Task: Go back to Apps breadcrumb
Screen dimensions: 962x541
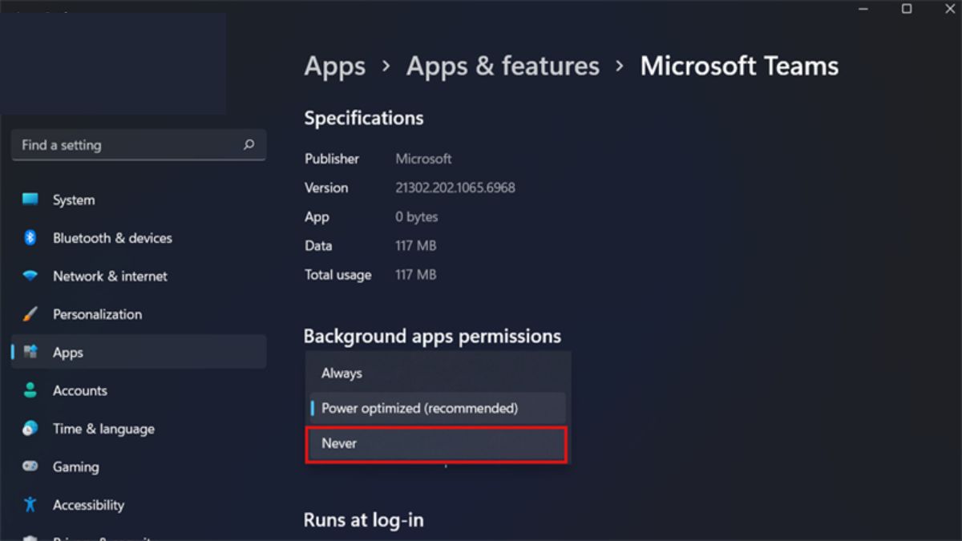Action: (334, 66)
